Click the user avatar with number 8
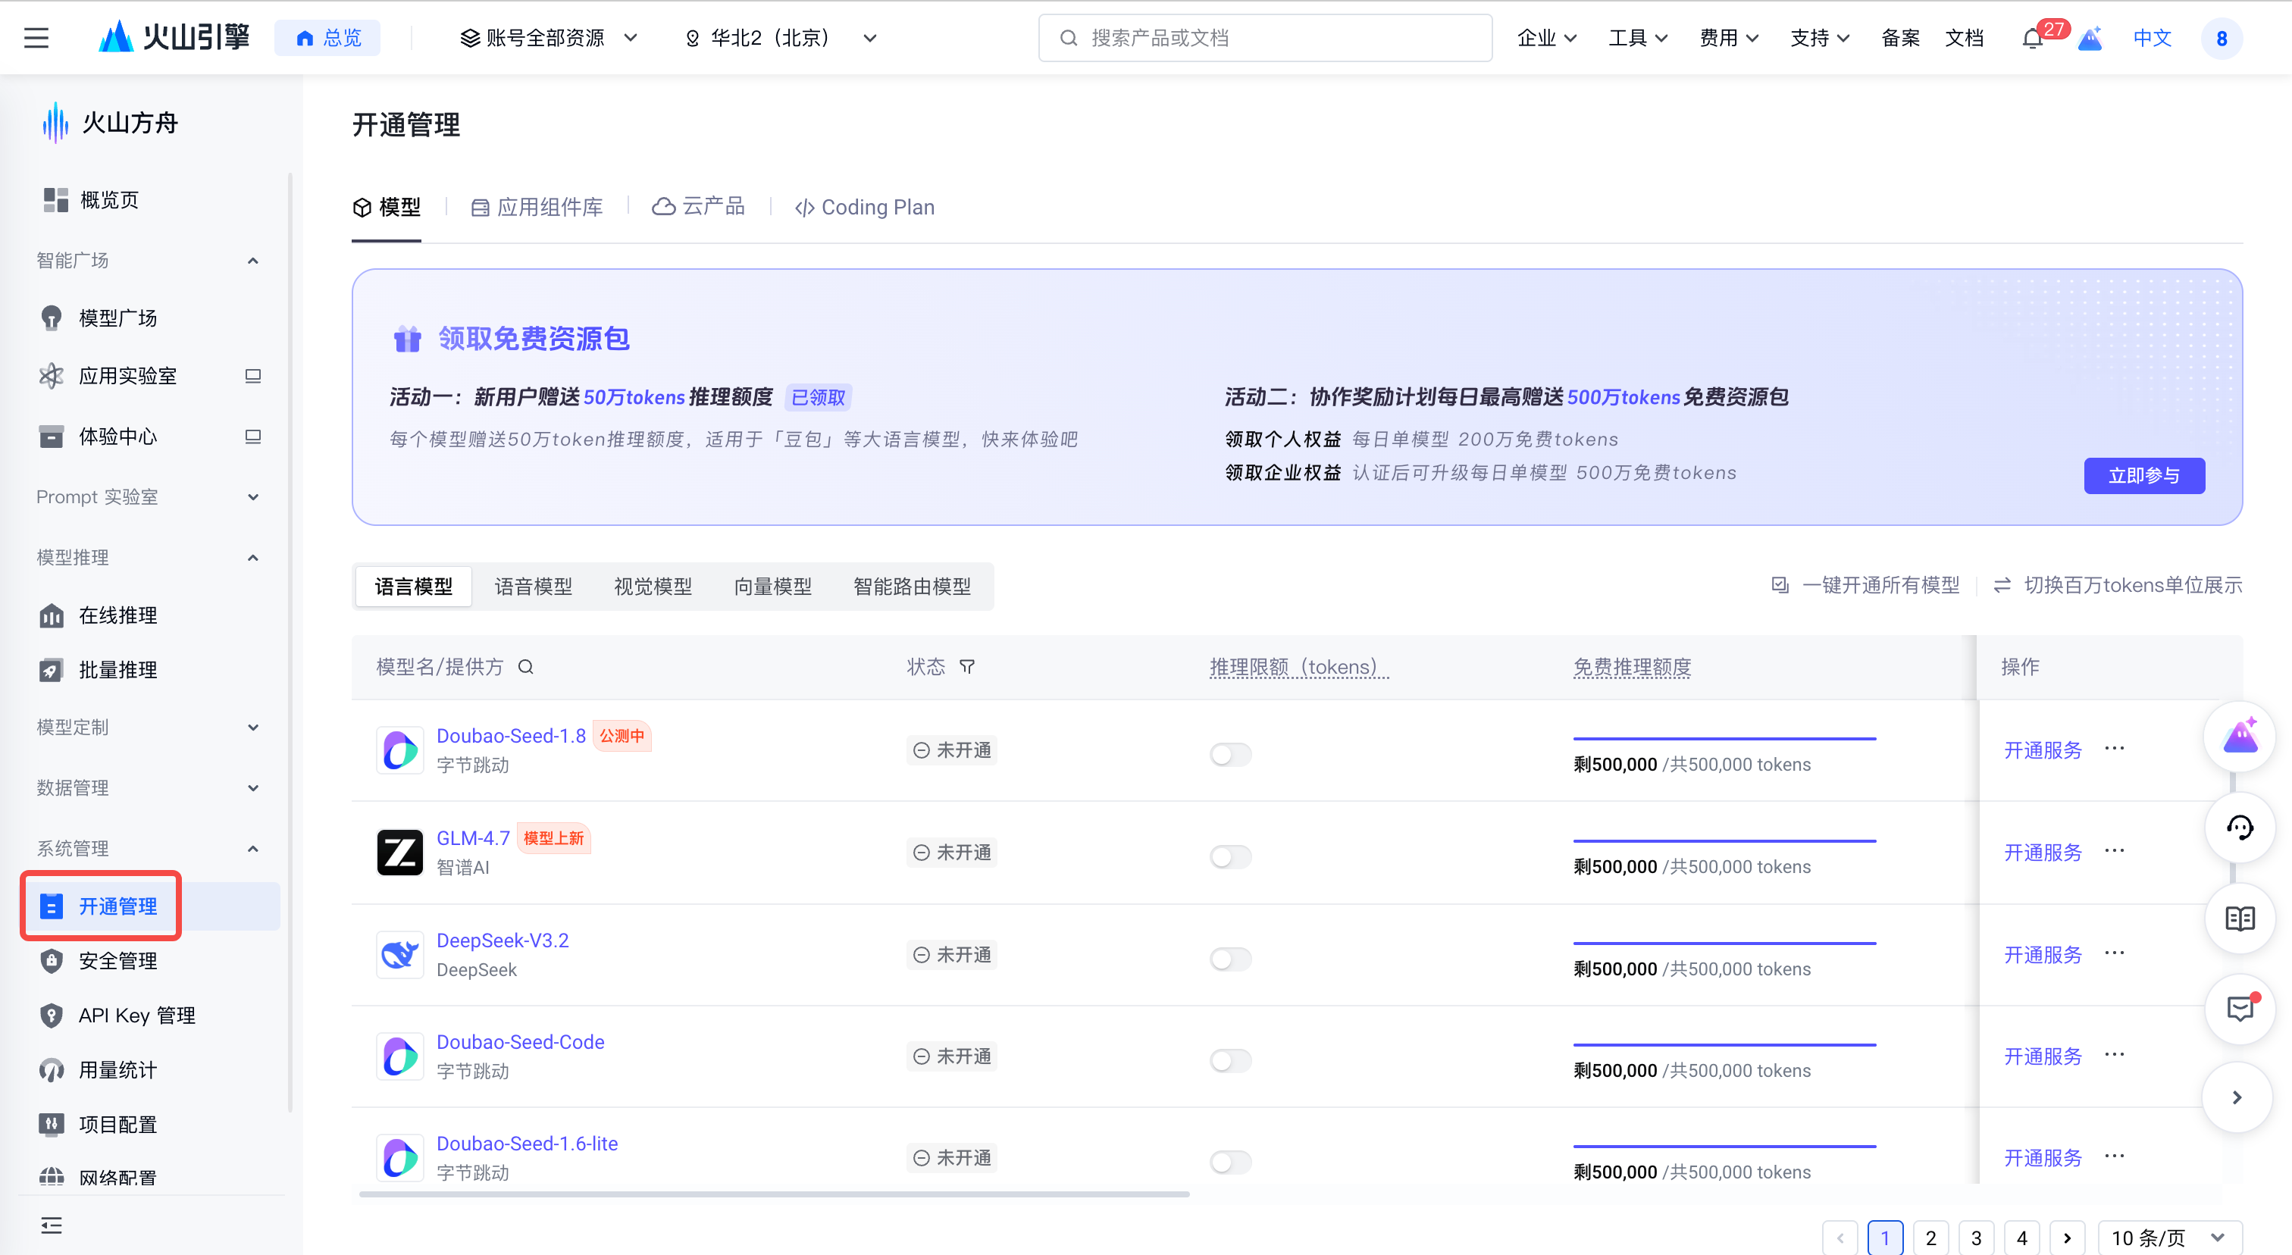Screen dimensions: 2292x1255 [2222, 38]
